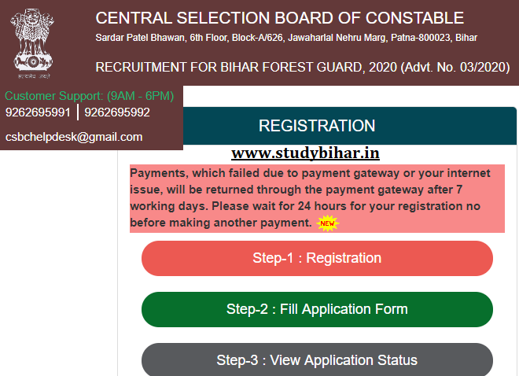Click the pink failed payments notice
Screen dimensions: 519x376
(317, 198)
